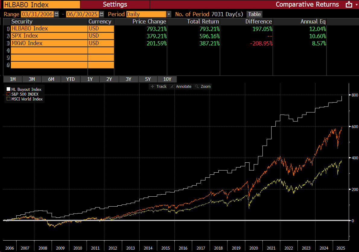Select the Annotate chart tool
The width and height of the screenshot is (359, 252).
pos(181,86)
